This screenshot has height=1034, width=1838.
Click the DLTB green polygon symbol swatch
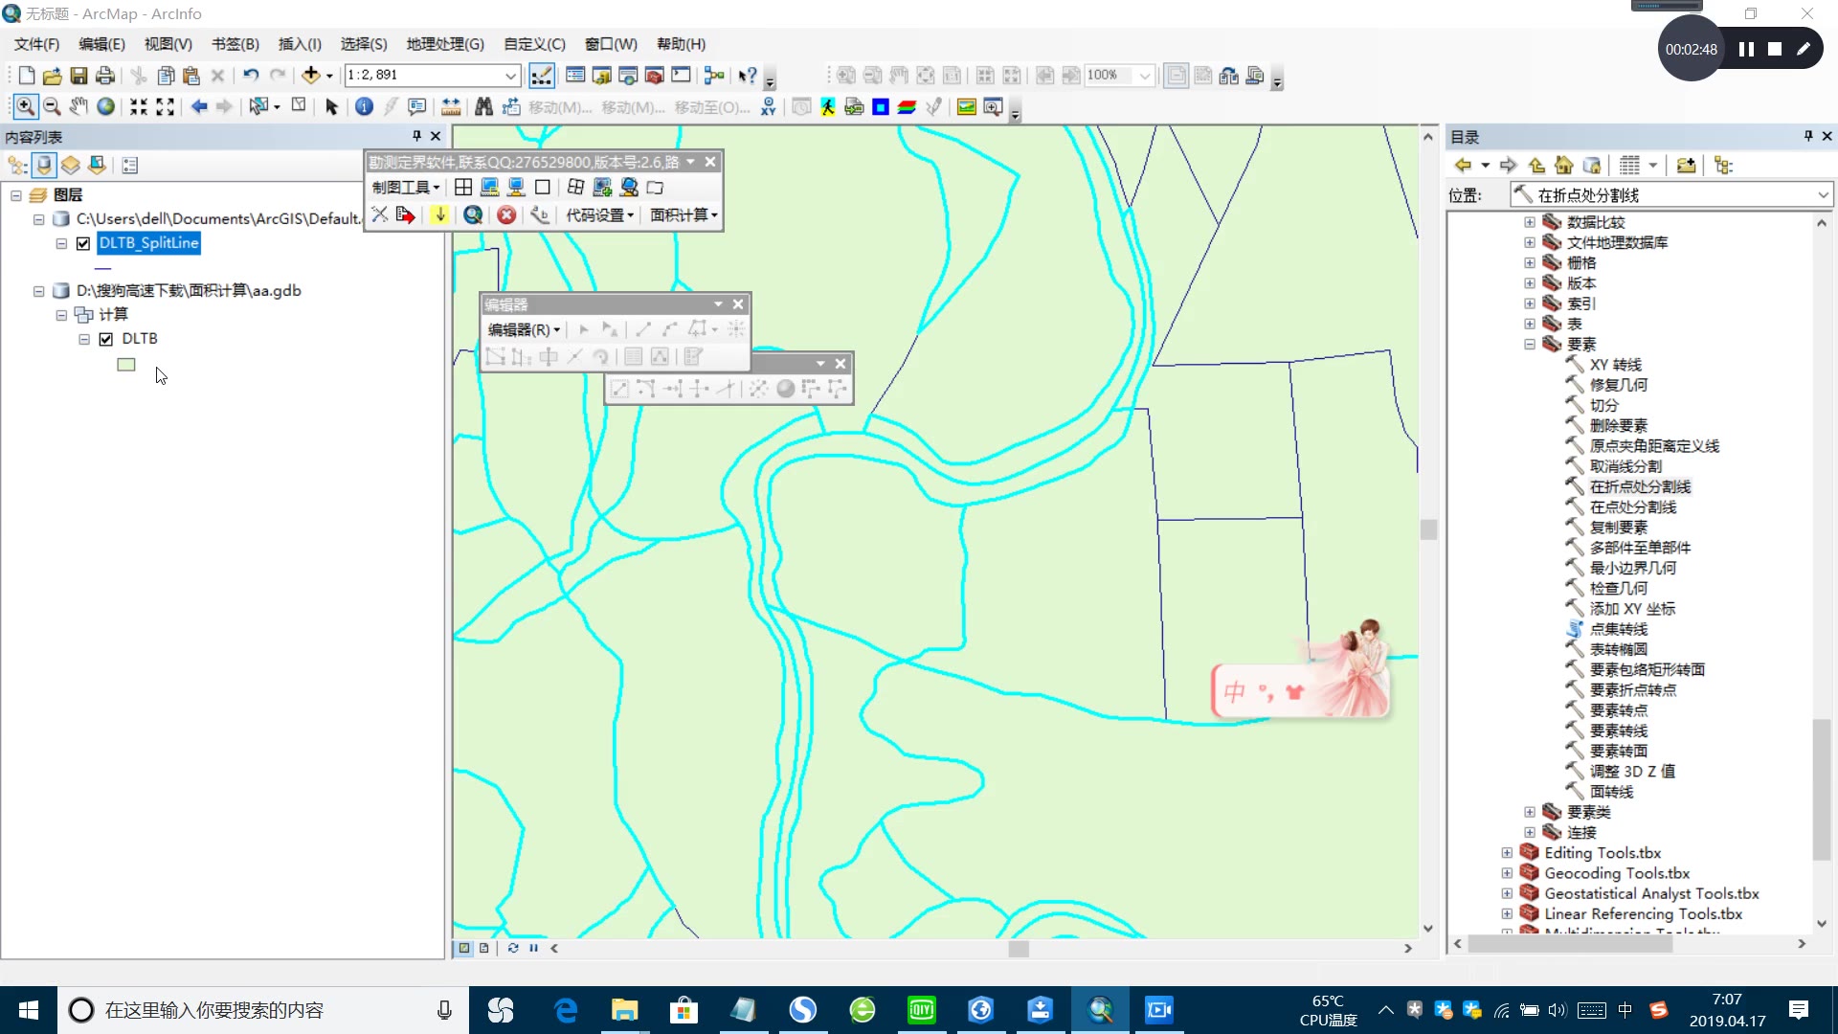(x=126, y=365)
